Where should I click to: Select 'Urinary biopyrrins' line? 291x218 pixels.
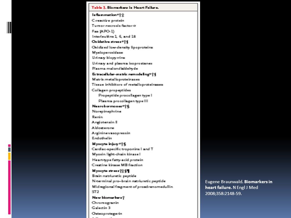pyautogui.click(x=109, y=58)
